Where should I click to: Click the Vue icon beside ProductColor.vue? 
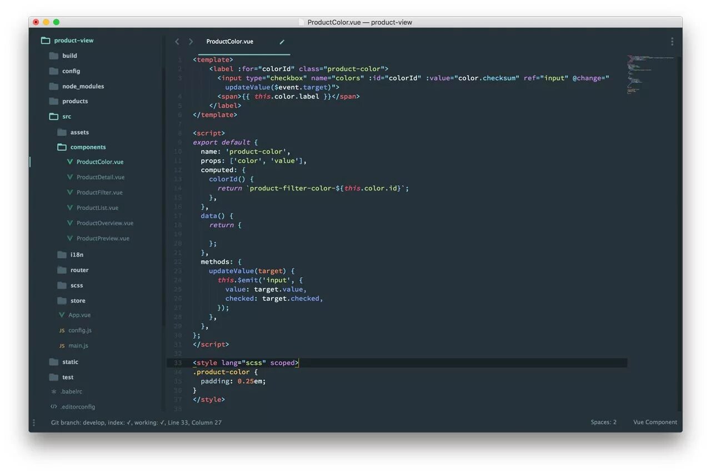[x=70, y=162]
